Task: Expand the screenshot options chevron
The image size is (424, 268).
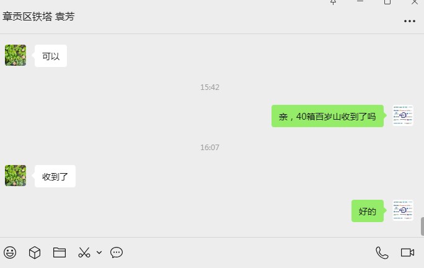Action: pos(99,252)
